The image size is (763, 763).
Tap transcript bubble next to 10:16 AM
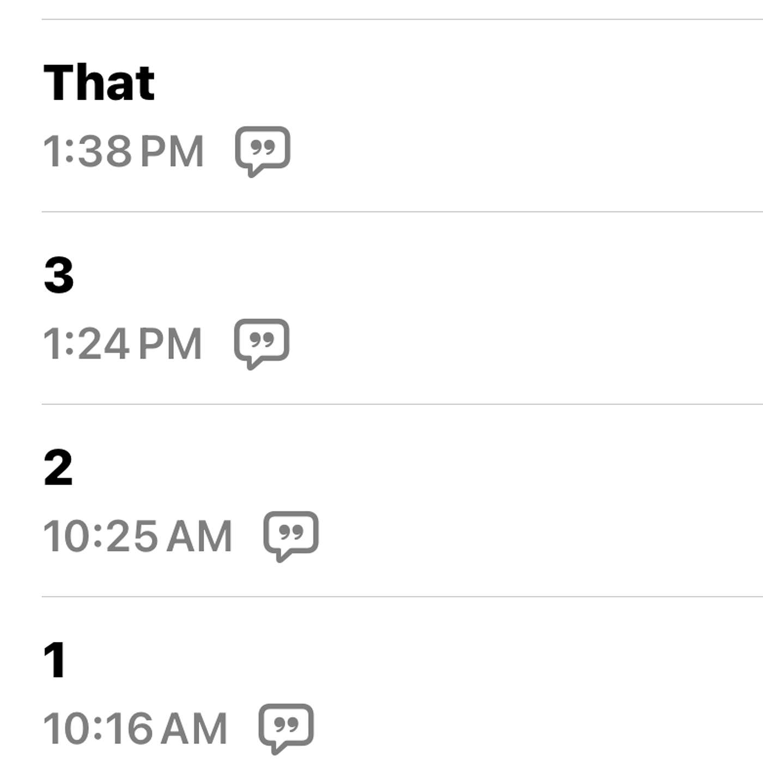point(286,729)
